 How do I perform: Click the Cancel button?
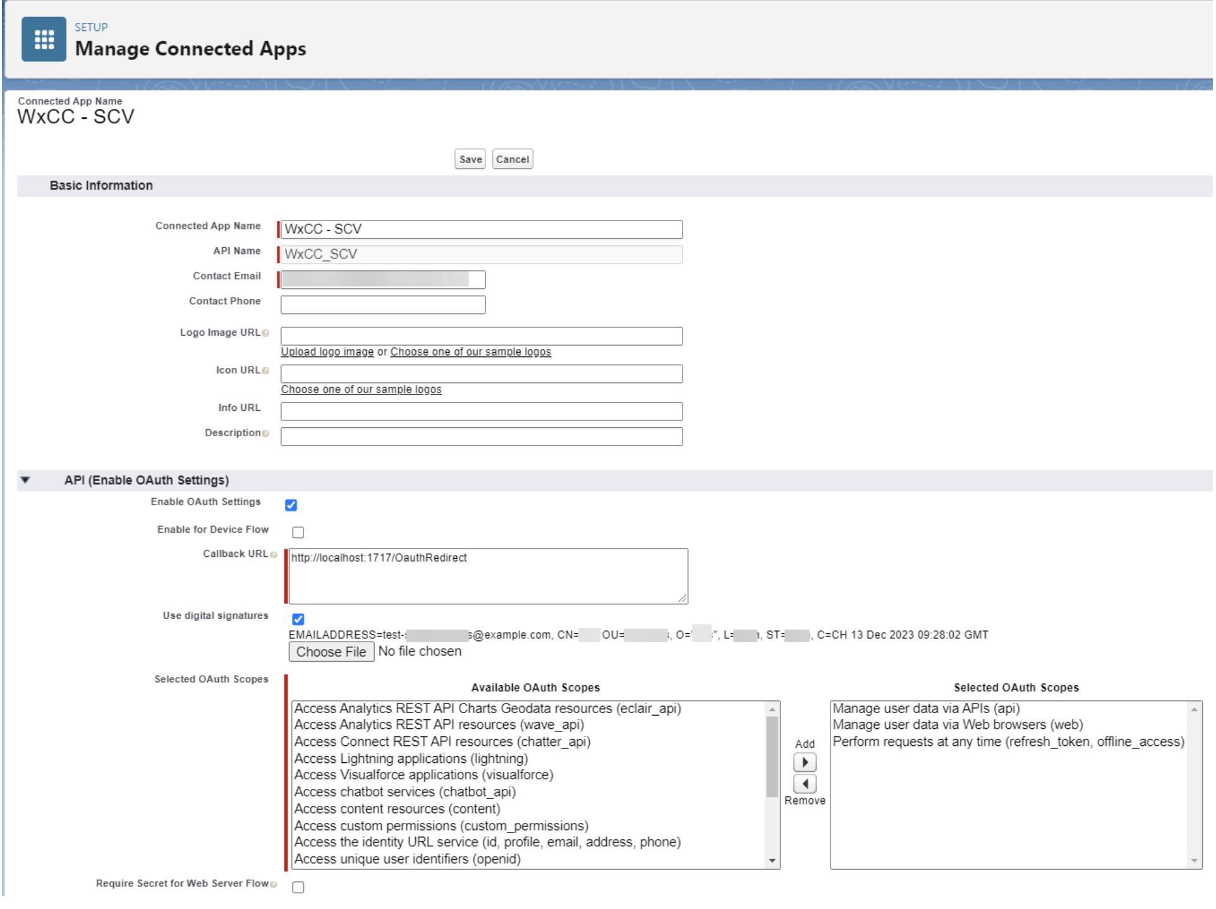[514, 160]
